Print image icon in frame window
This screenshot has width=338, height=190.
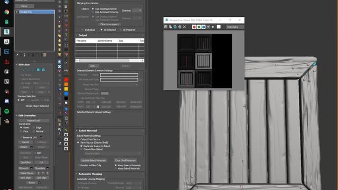tap(180, 27)
